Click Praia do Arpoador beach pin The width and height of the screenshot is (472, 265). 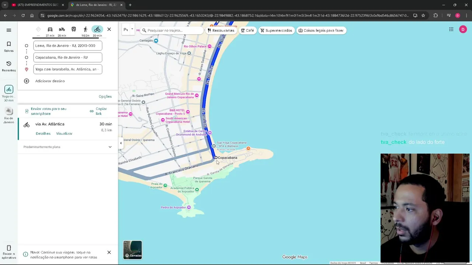(x=165, y=185)
